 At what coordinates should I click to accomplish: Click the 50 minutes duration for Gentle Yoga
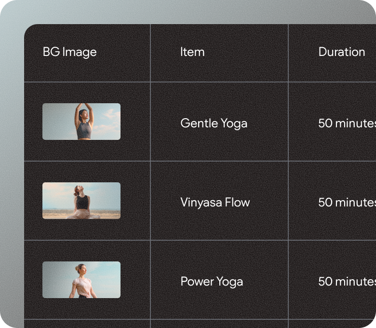tap(346, 123)
